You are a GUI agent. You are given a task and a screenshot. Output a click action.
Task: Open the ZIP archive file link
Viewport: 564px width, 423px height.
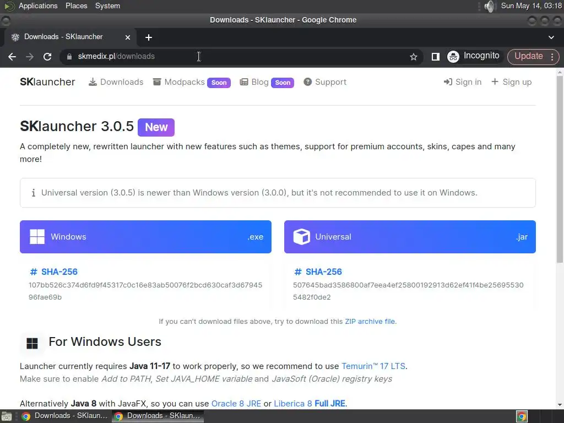370,322
